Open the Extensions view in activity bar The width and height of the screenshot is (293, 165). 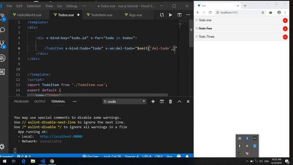point(2,72)
